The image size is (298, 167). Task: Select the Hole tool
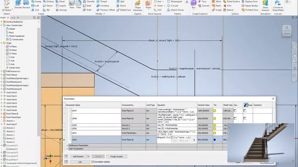point(72,5)
